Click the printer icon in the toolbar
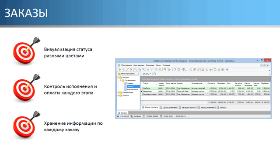 pyautogui.click(x=219, y=70)
